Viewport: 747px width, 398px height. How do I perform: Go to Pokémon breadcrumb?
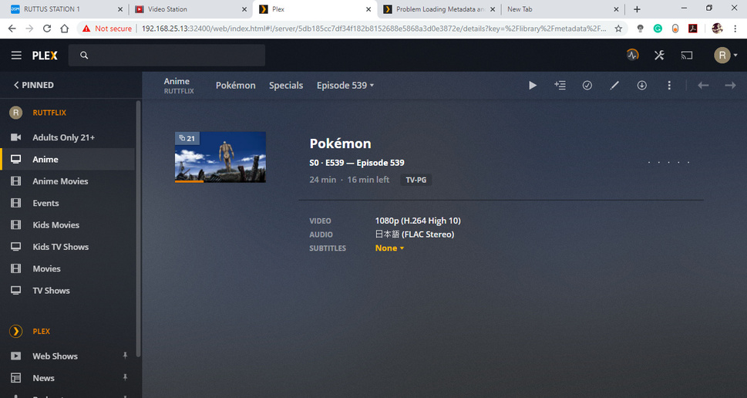[x=235, y=86]
